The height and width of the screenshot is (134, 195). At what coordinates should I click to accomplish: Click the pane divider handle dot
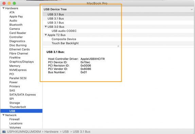[118, 46]
